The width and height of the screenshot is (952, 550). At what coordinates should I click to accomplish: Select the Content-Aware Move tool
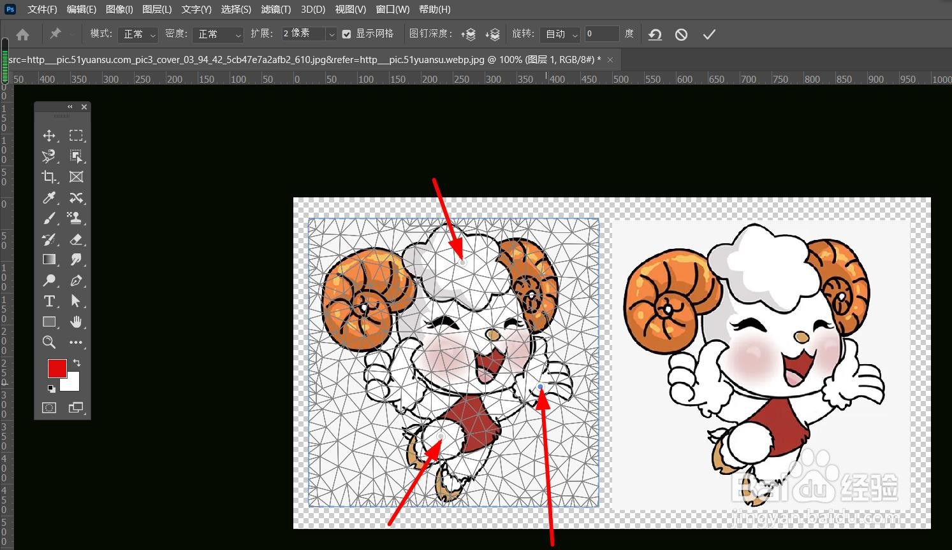click(76, 197)
